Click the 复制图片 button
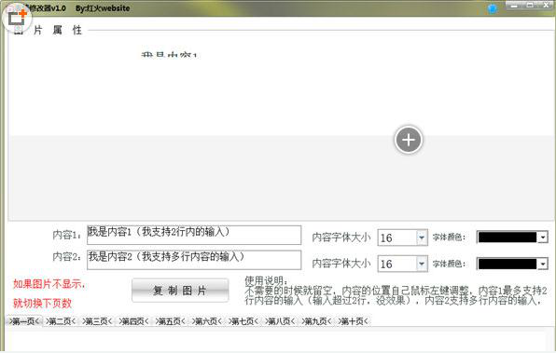Image resolution: width=556 pixels, height=353 pixels. coord(180,291)
